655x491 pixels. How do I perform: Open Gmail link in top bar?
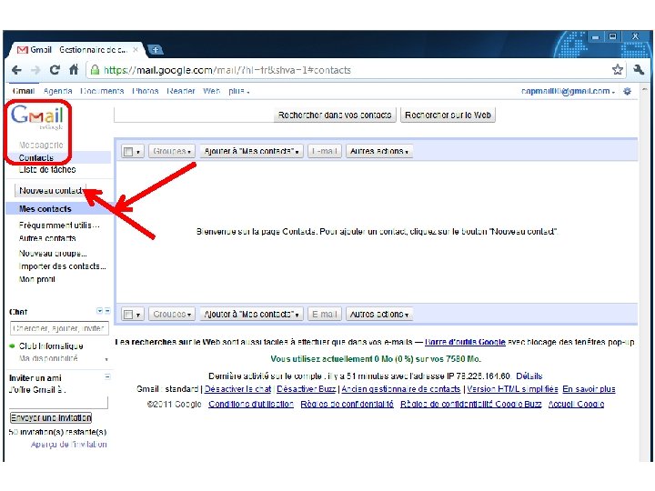tap(24, 91)
